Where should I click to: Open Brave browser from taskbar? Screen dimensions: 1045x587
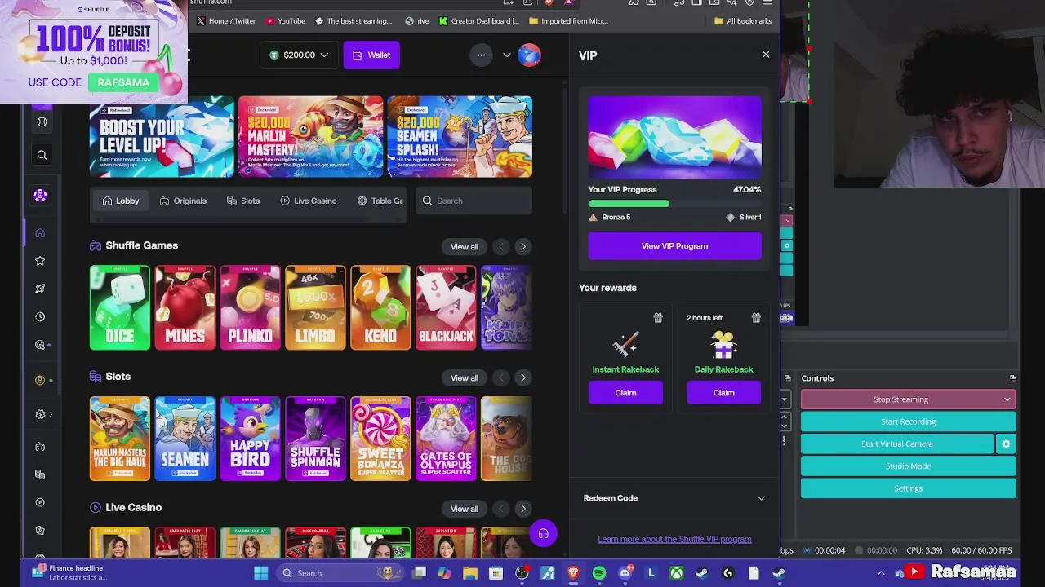pos(573,573)
